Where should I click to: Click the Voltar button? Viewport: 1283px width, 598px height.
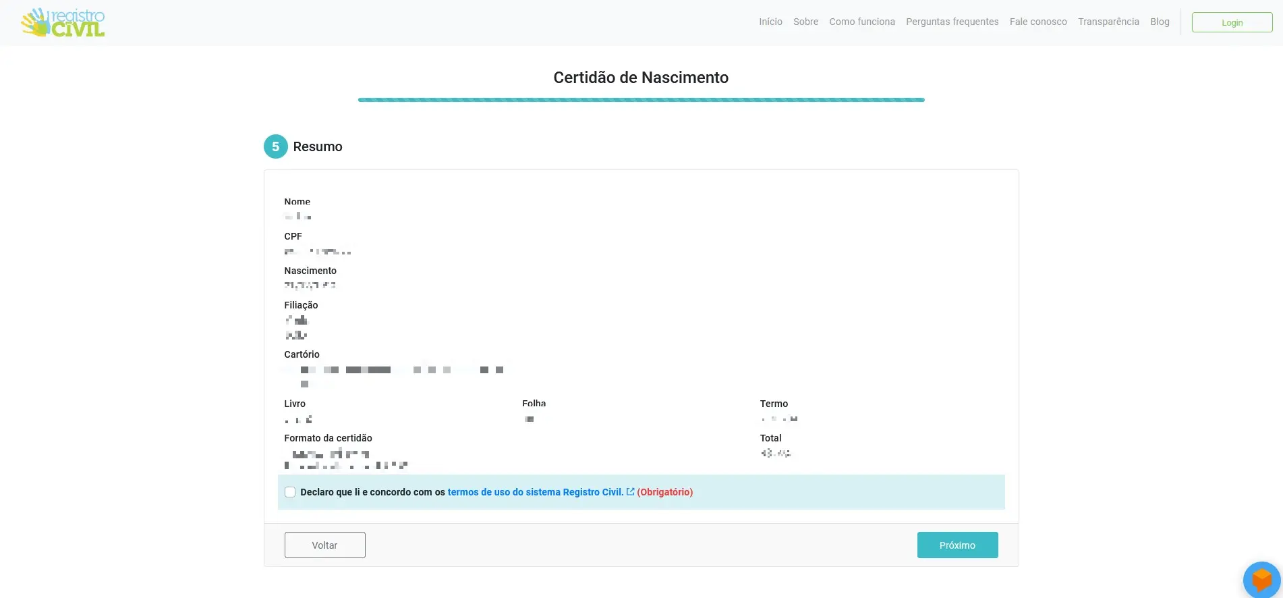324,545
